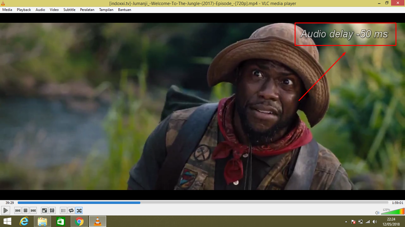Minimize the VLC window
Viewport: 405px width, 227px height.
(x=379, y=3)
